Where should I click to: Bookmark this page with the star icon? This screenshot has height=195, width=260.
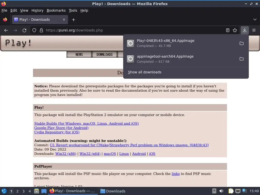pos(235,30)
